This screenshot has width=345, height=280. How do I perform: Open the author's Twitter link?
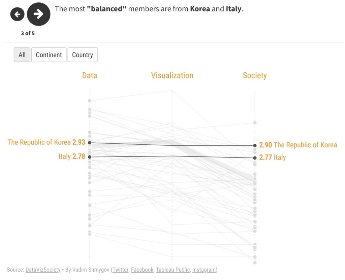[x=121, y=270]
